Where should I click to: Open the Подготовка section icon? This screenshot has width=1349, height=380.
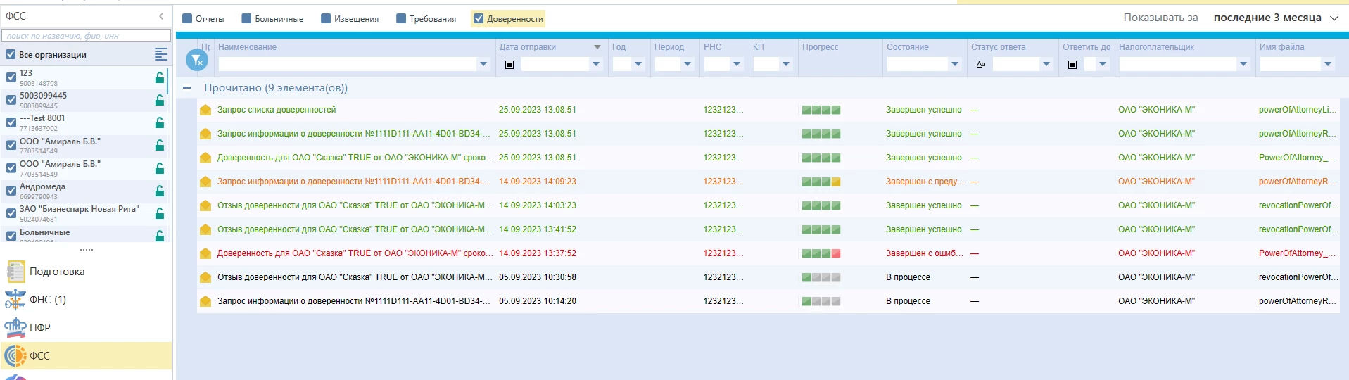[15, 272]
